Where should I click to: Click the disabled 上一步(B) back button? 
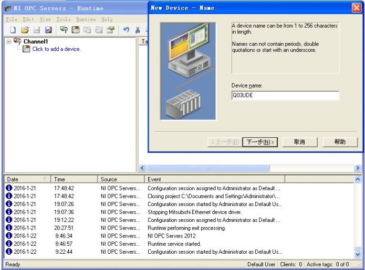pyautogui.click(x=225, y=142)
